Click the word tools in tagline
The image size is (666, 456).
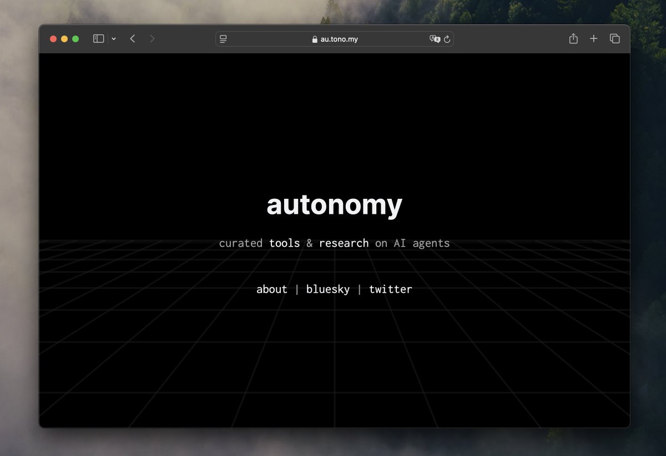(x=285, y=243)
